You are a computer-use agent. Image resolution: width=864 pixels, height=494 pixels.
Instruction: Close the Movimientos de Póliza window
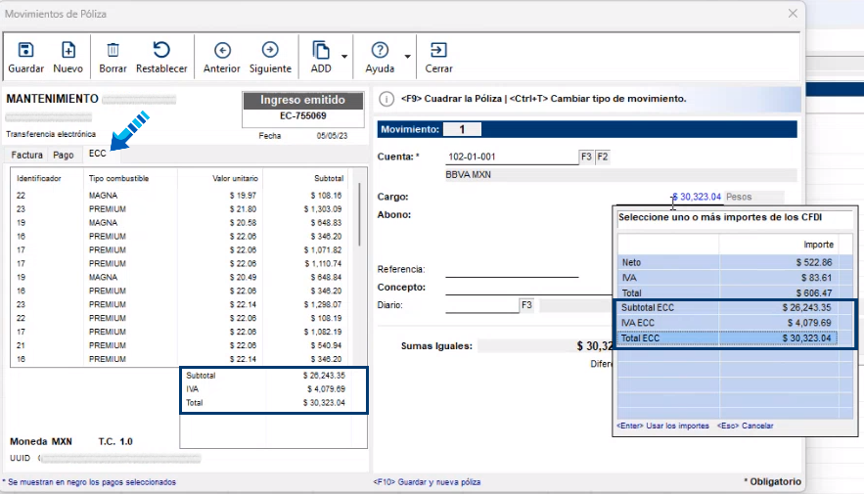793,14
